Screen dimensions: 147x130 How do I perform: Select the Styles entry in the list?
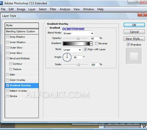click(22, 25)
